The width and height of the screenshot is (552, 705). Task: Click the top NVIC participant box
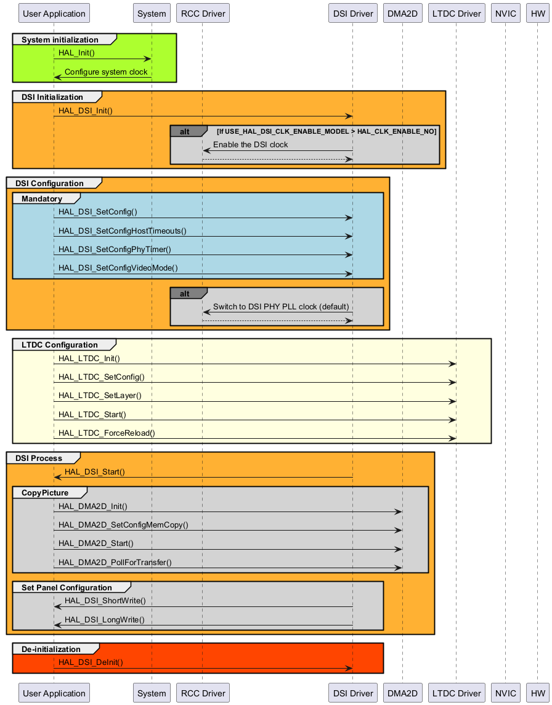tap(505, 13)
